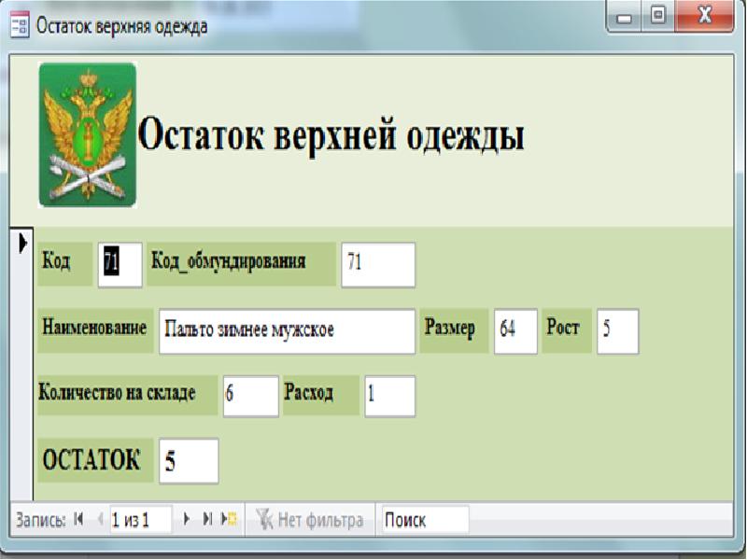Click the 'Поиск' search box
This screenshot has width=747, height=560.
point(424,520)
